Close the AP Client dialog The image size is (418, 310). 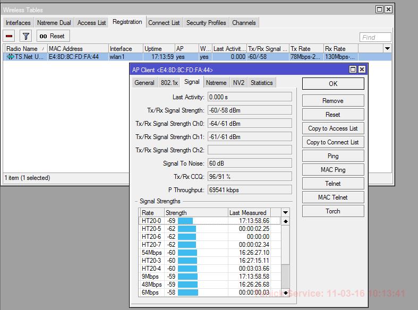pos(362,70)
